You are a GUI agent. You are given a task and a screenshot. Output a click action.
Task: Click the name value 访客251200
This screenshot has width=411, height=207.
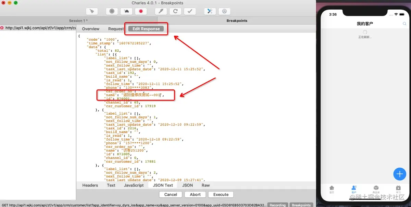(x=134, y=151)
